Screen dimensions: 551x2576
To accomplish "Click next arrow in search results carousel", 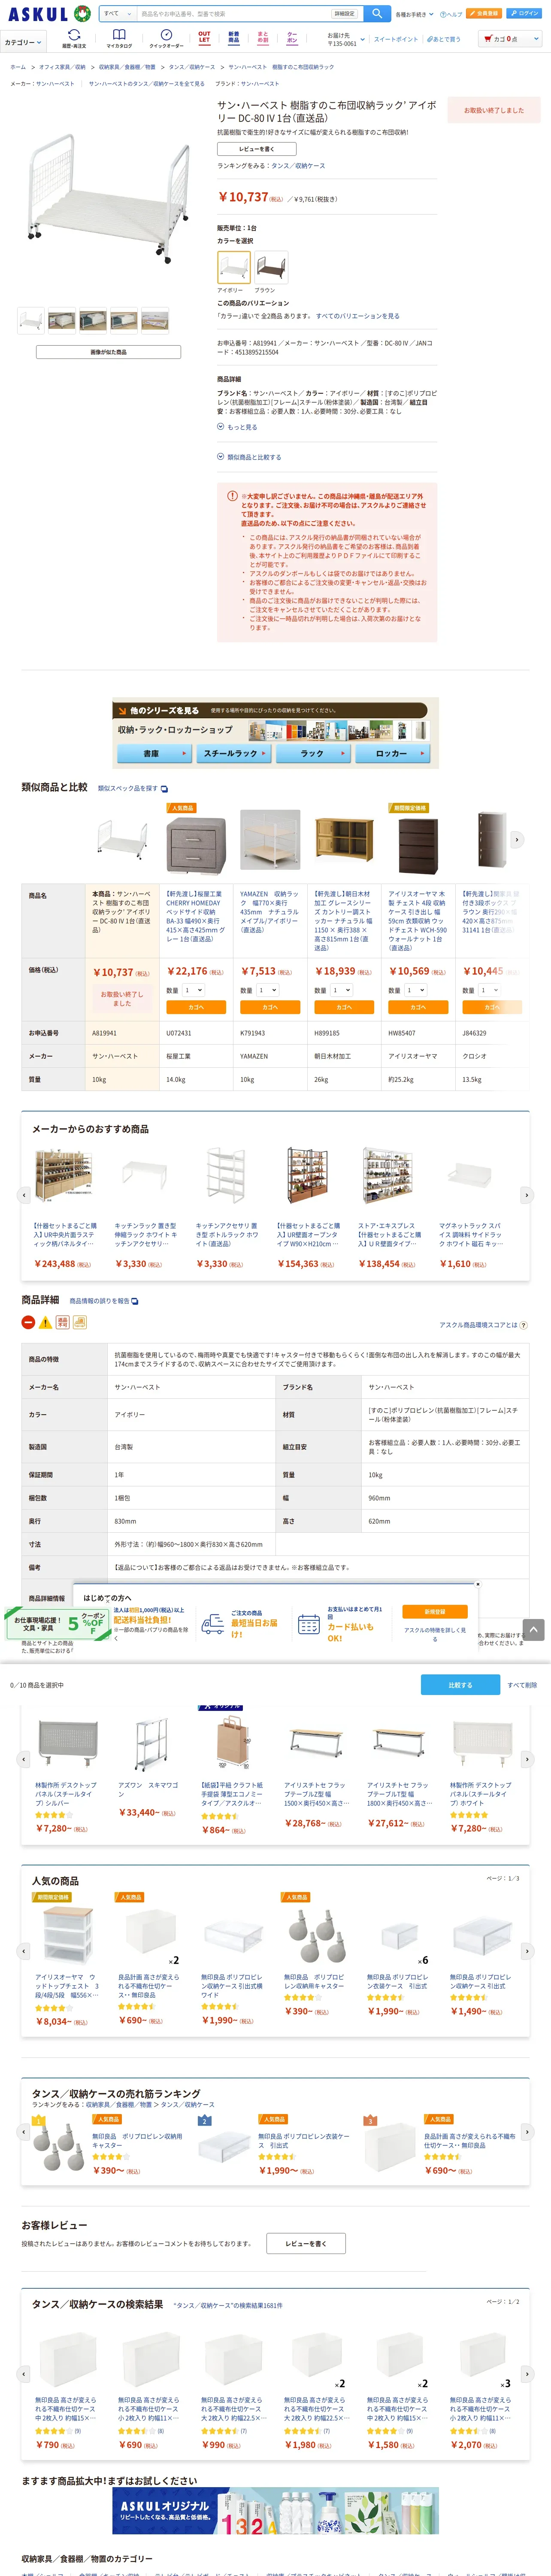I will point(527,2374).
